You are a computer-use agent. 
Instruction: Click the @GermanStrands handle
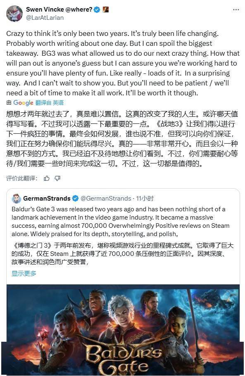click(x=106, y=199)
